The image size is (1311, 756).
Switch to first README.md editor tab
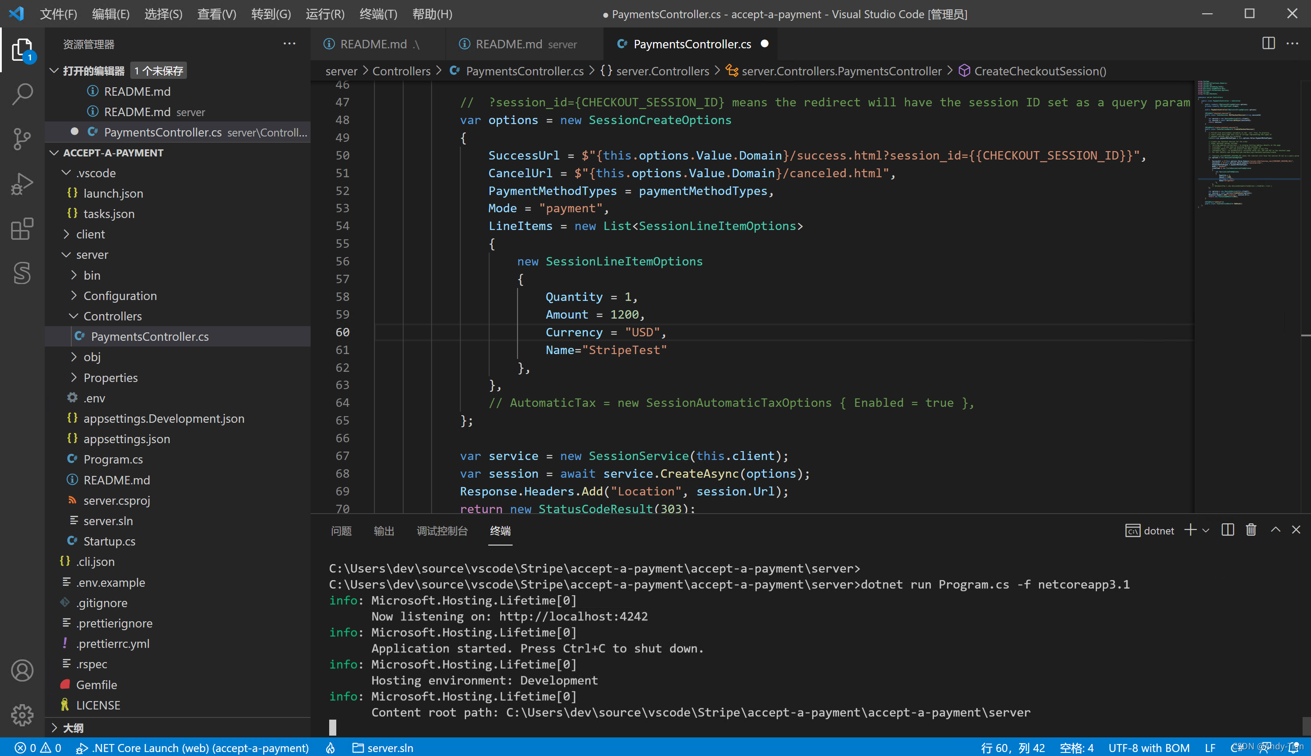[x=377, y=44]
